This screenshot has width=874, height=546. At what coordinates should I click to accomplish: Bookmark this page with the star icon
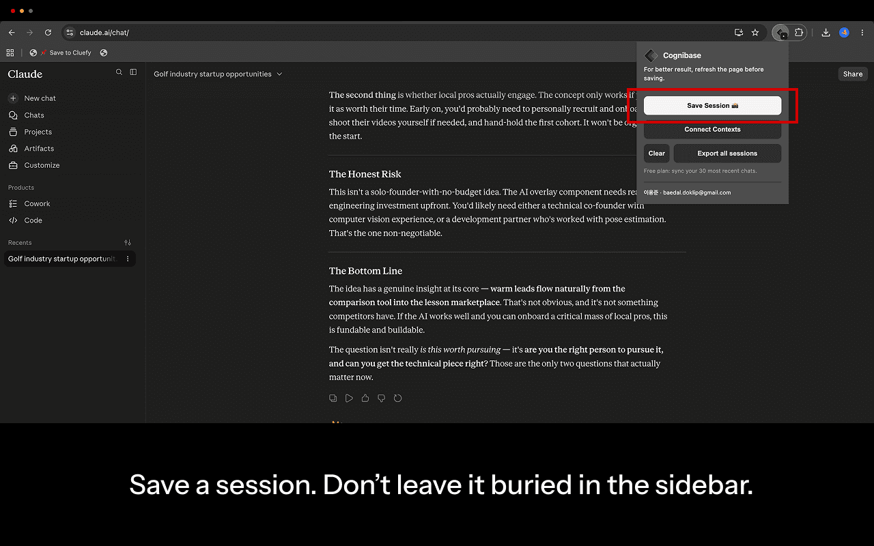(755, 32)
